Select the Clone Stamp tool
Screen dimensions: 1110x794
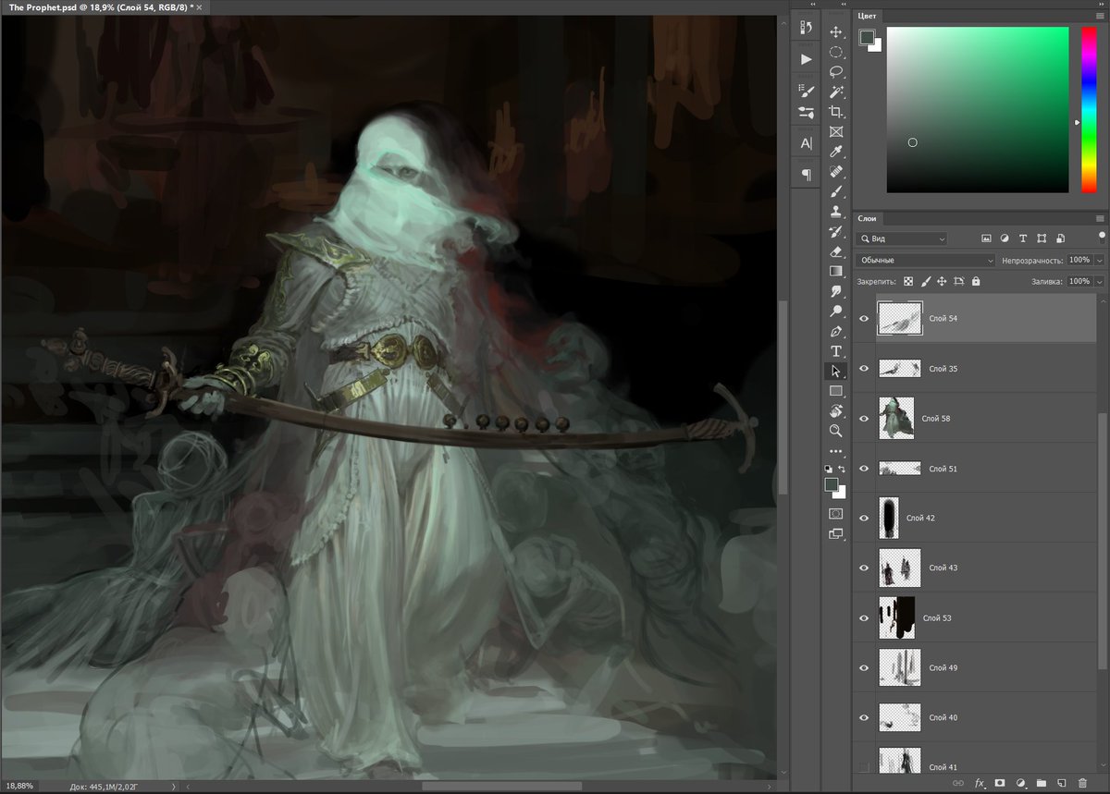836,212
